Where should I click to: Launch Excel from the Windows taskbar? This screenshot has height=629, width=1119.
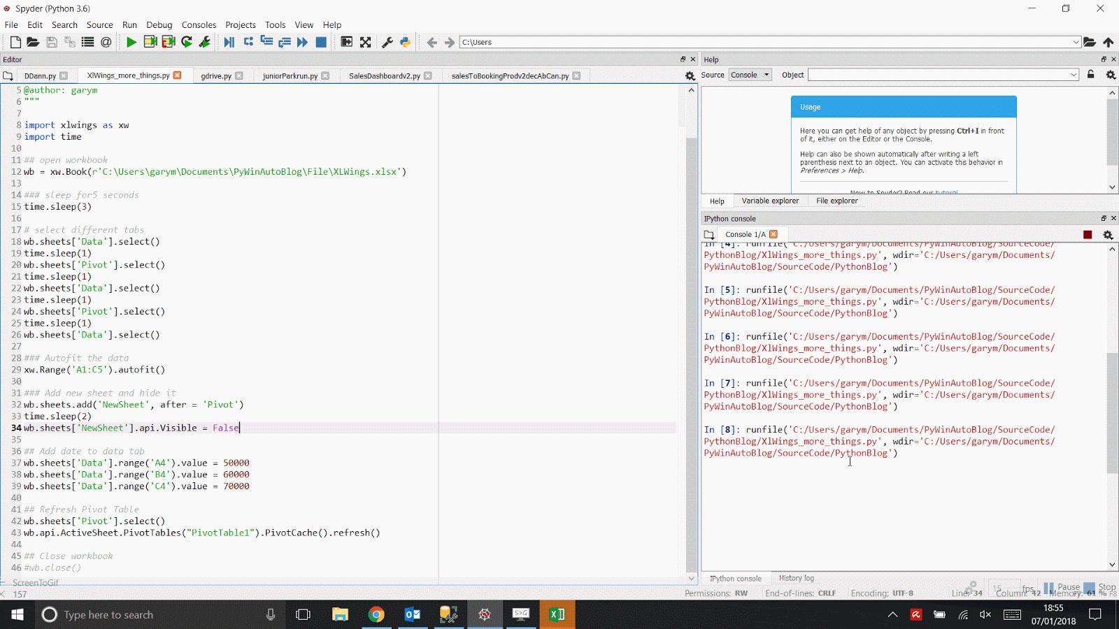point(557,614)
